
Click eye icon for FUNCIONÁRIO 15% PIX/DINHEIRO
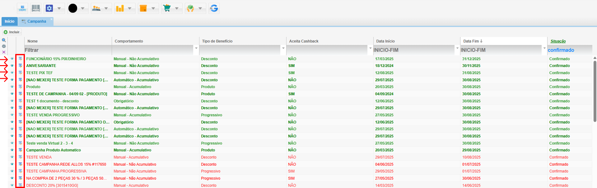(12, 59)
